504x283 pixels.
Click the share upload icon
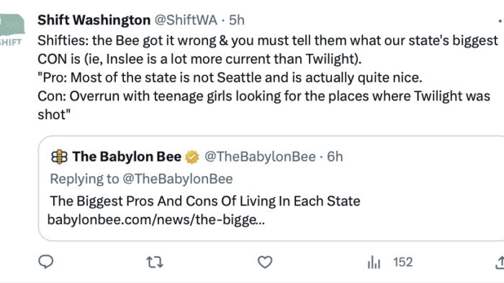500,262
